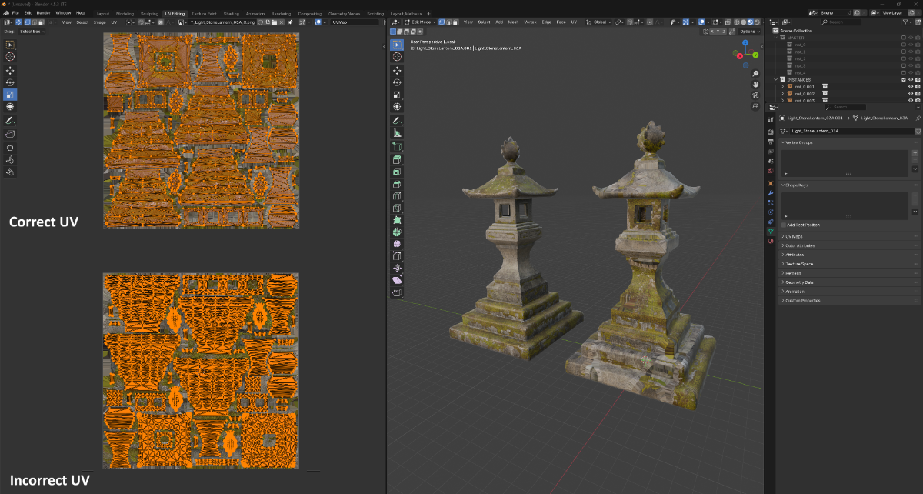Toggle the camera view icon in viewport
Screen dimensions: 923x494
tap(755, 95)
